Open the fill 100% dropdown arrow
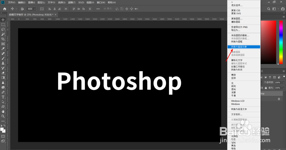The height and width of the screenshot is (150, 286). point(283,88)
